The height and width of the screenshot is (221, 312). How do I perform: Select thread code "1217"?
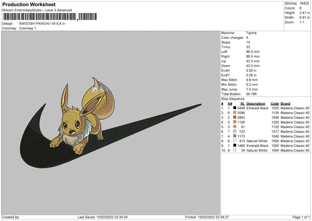pos(275,132)
